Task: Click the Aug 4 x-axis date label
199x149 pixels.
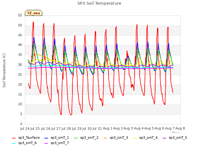Action: (x=139, y=128)
